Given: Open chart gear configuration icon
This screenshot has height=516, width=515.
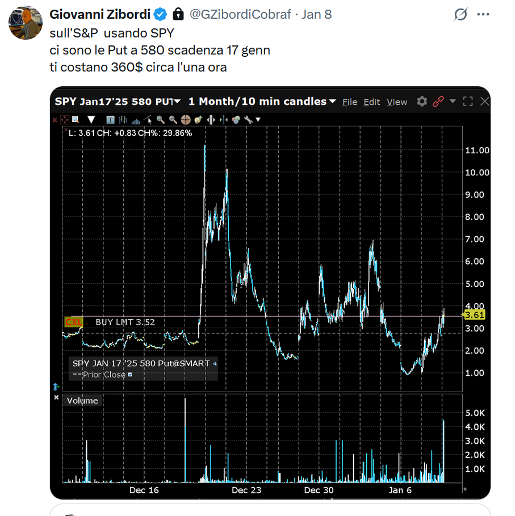Looking at the screenshot, I should [x=422, y=102].
